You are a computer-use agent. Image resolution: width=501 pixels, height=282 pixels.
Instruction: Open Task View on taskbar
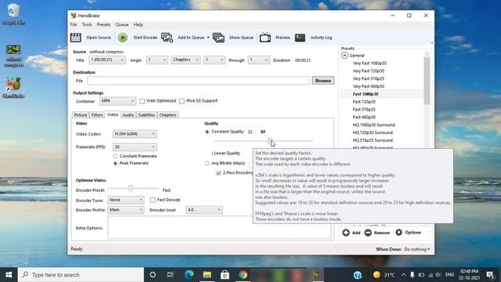point(171,275)
